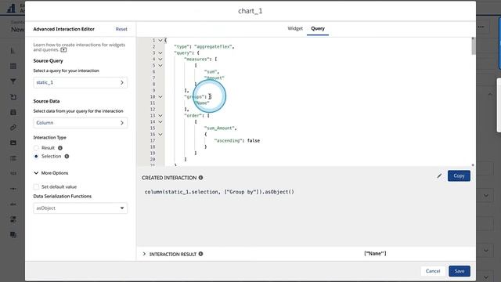
Task: Select the 123 number widget icon
Action: click(13, 173)
